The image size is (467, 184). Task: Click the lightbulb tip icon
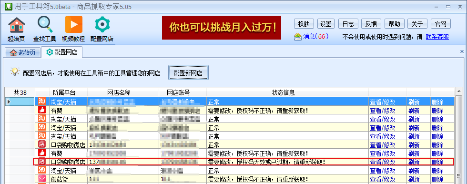point(15,72)
